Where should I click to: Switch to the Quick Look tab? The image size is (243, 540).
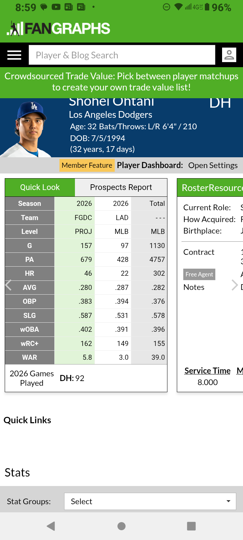coord(40,187)
